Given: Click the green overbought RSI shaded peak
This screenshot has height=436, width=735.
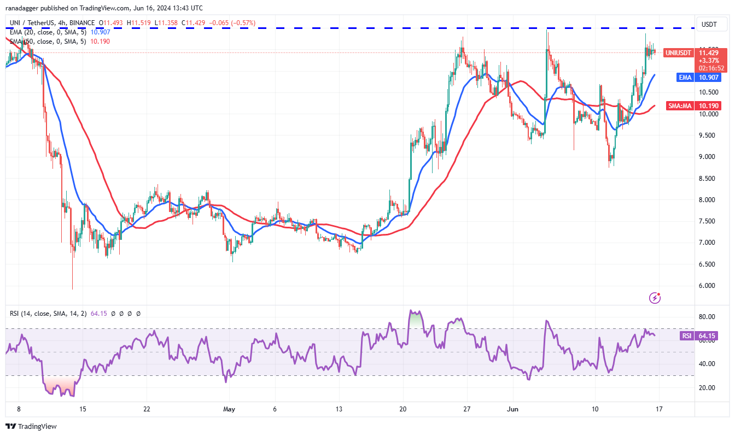Looking at the screenshot, I should pyautogui.click(x=417, y=320).
